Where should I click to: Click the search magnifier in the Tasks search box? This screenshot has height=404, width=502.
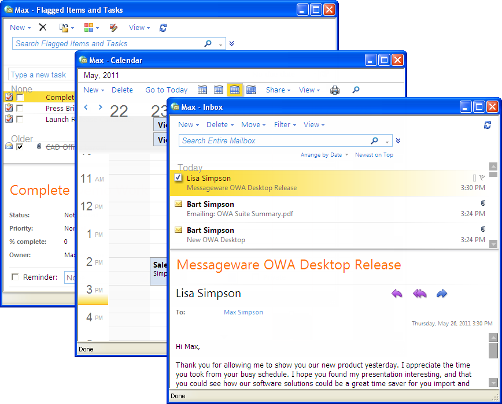pyautogui.click(x=208, y=43)
